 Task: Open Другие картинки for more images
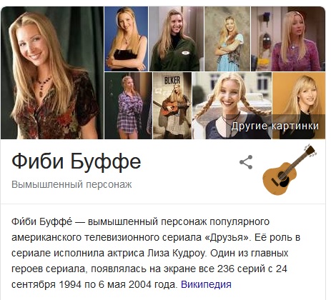coord(275,126)
